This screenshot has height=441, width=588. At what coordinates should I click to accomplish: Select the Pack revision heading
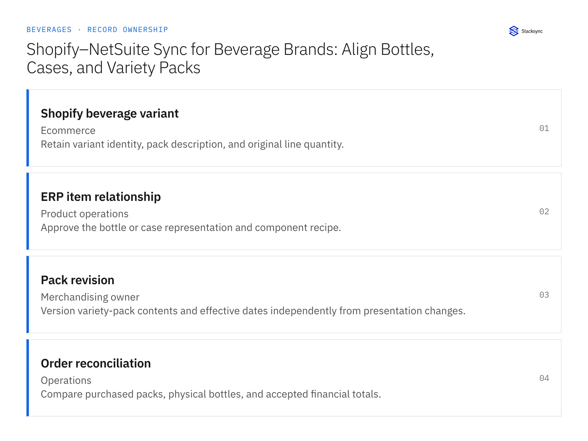click(77, 280)
